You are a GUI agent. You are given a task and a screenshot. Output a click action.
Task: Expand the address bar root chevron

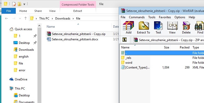[x=36, y=19]
